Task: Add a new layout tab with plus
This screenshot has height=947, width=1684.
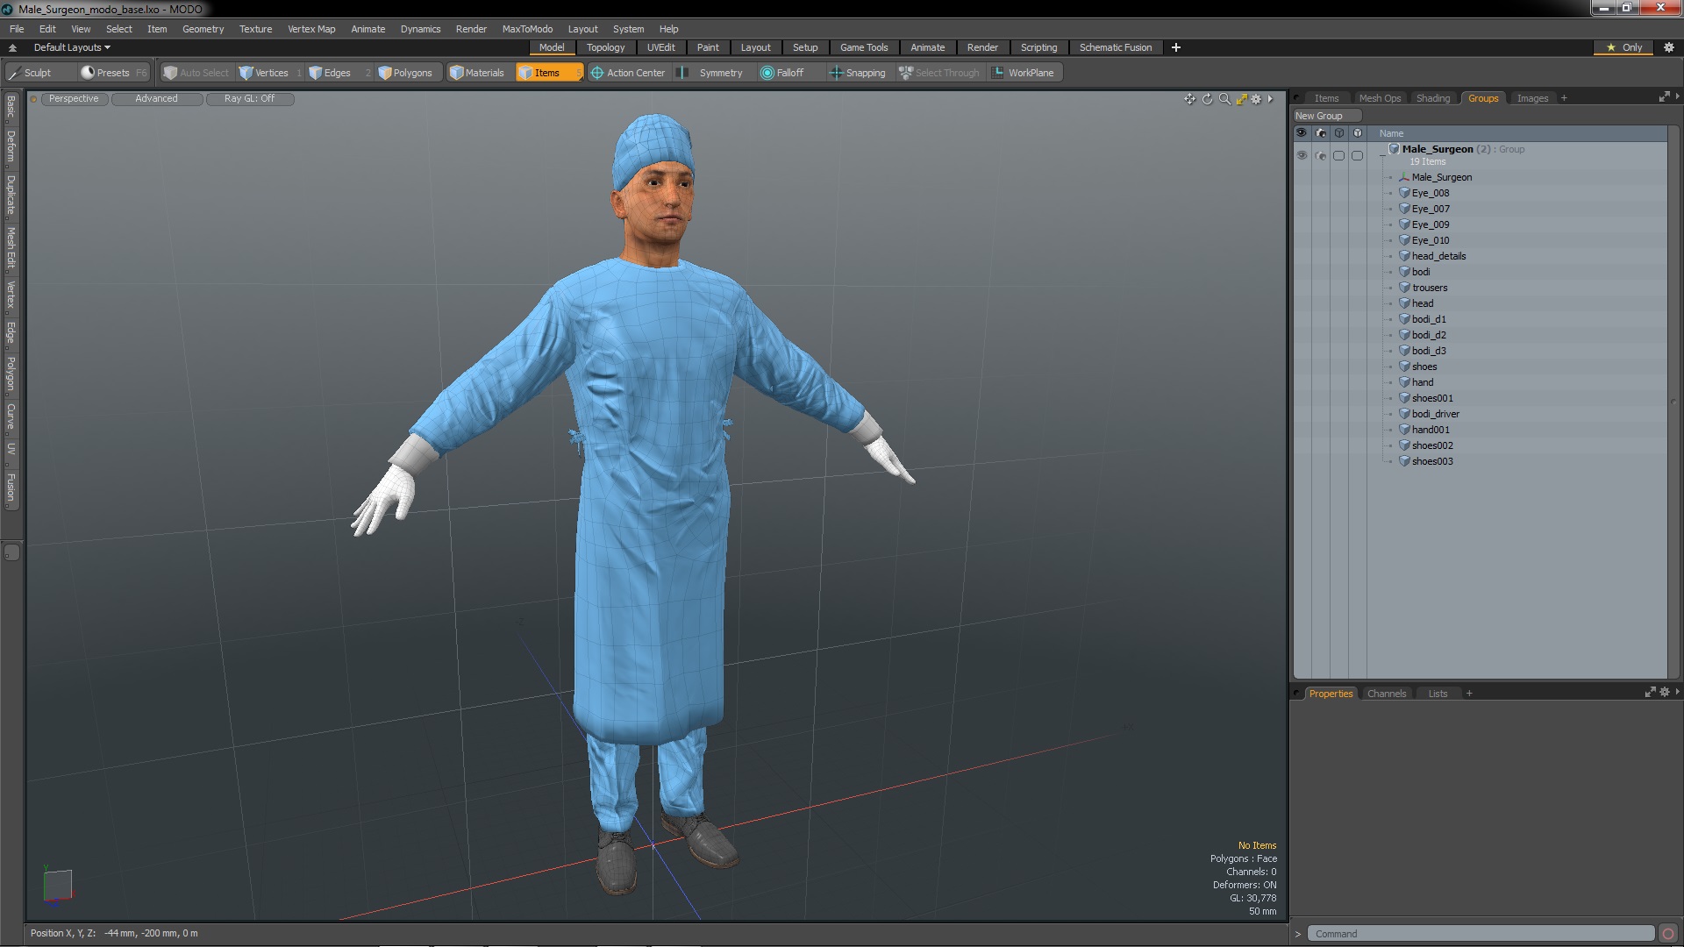Action: (1176, 47)
